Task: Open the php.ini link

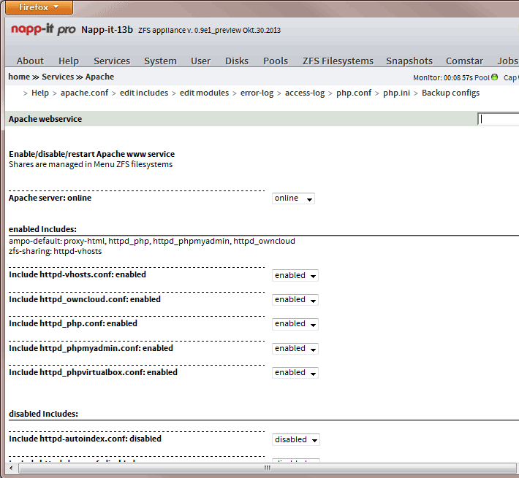Action: coord(396,93)
